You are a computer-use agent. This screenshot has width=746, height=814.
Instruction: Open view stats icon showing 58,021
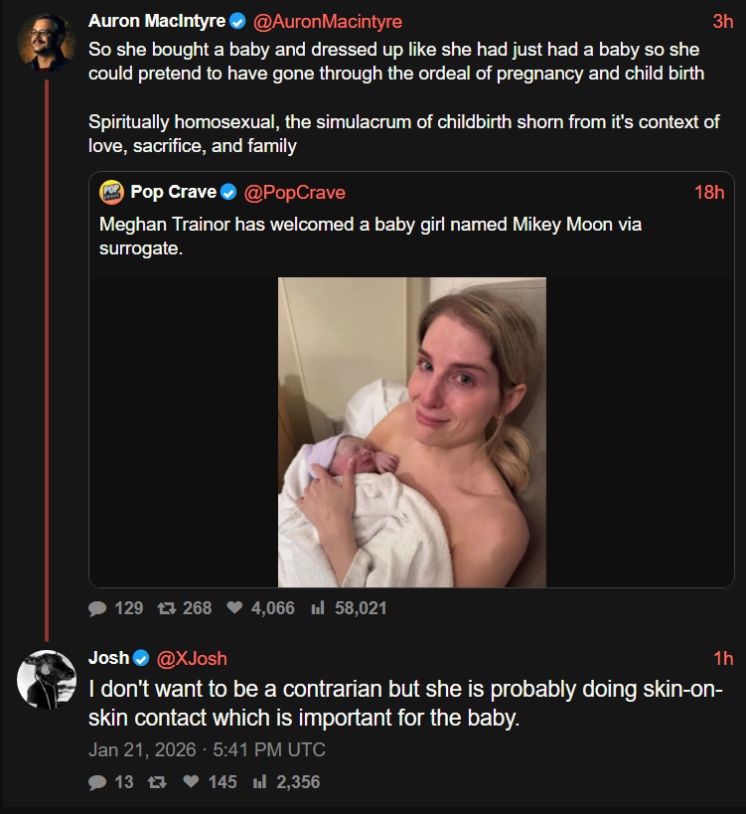coord(318,608)
